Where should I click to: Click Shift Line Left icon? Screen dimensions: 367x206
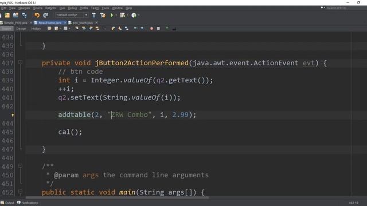135,29
